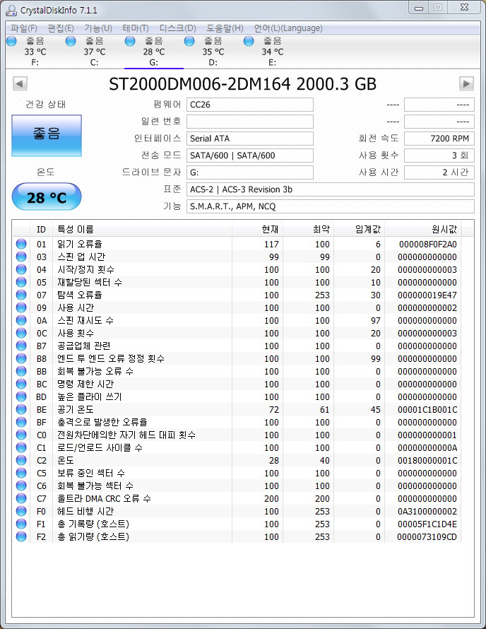This screenshot has width=486, height=629.
Task: Select disk G: status orb
Action: pos(130,41)
